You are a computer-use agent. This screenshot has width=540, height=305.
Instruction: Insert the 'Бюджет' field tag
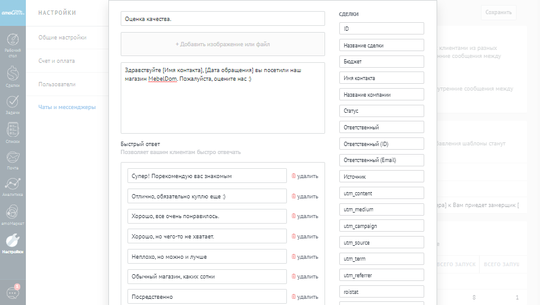[x=381, y=62]
